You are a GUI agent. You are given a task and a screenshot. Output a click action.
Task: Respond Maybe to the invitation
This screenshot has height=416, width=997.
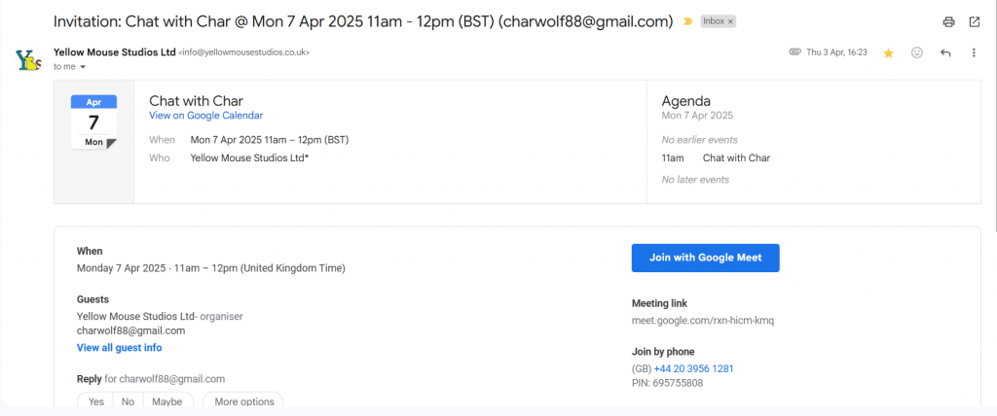[x=167, y=402]
